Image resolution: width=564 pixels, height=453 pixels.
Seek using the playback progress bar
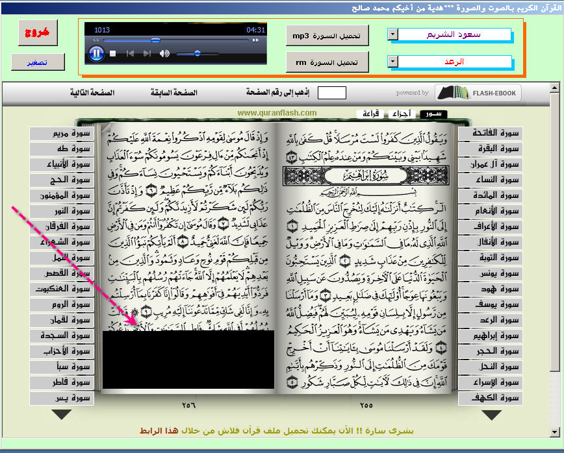176,40
